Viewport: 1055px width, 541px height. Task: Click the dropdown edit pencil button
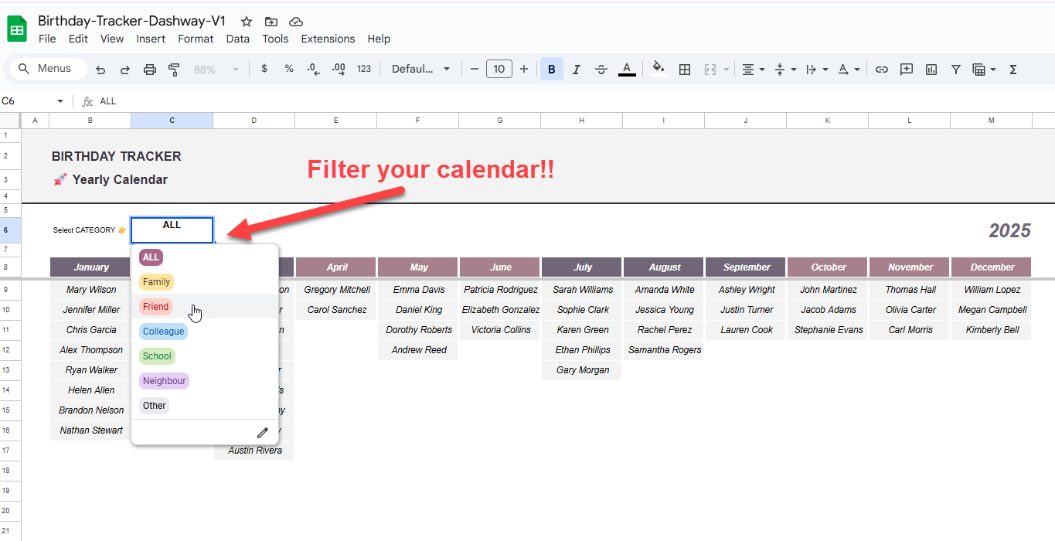click(262, 433)
